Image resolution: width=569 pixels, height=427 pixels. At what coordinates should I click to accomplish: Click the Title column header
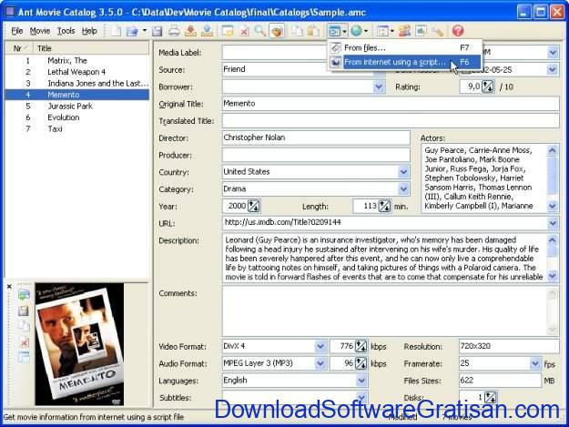[91, 48]
